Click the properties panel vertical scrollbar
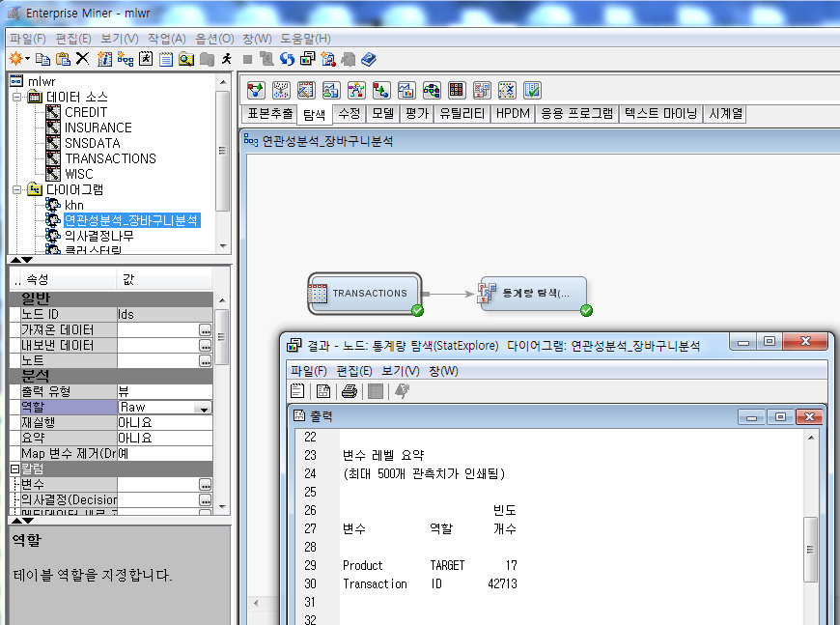The height and width of the screenshot is (625, 840). point(222,337)
